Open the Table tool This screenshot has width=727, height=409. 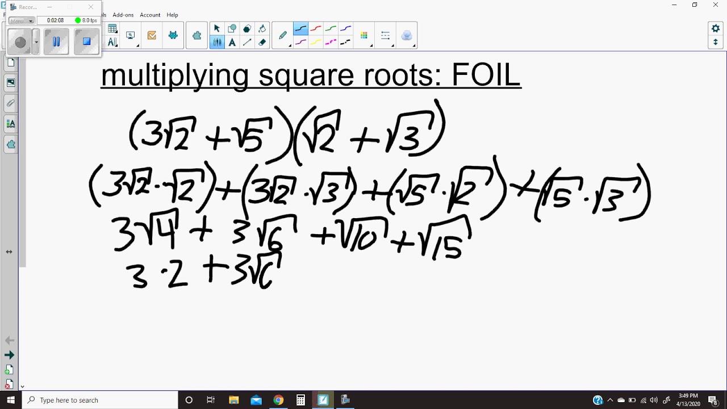(x=112, y=29)
